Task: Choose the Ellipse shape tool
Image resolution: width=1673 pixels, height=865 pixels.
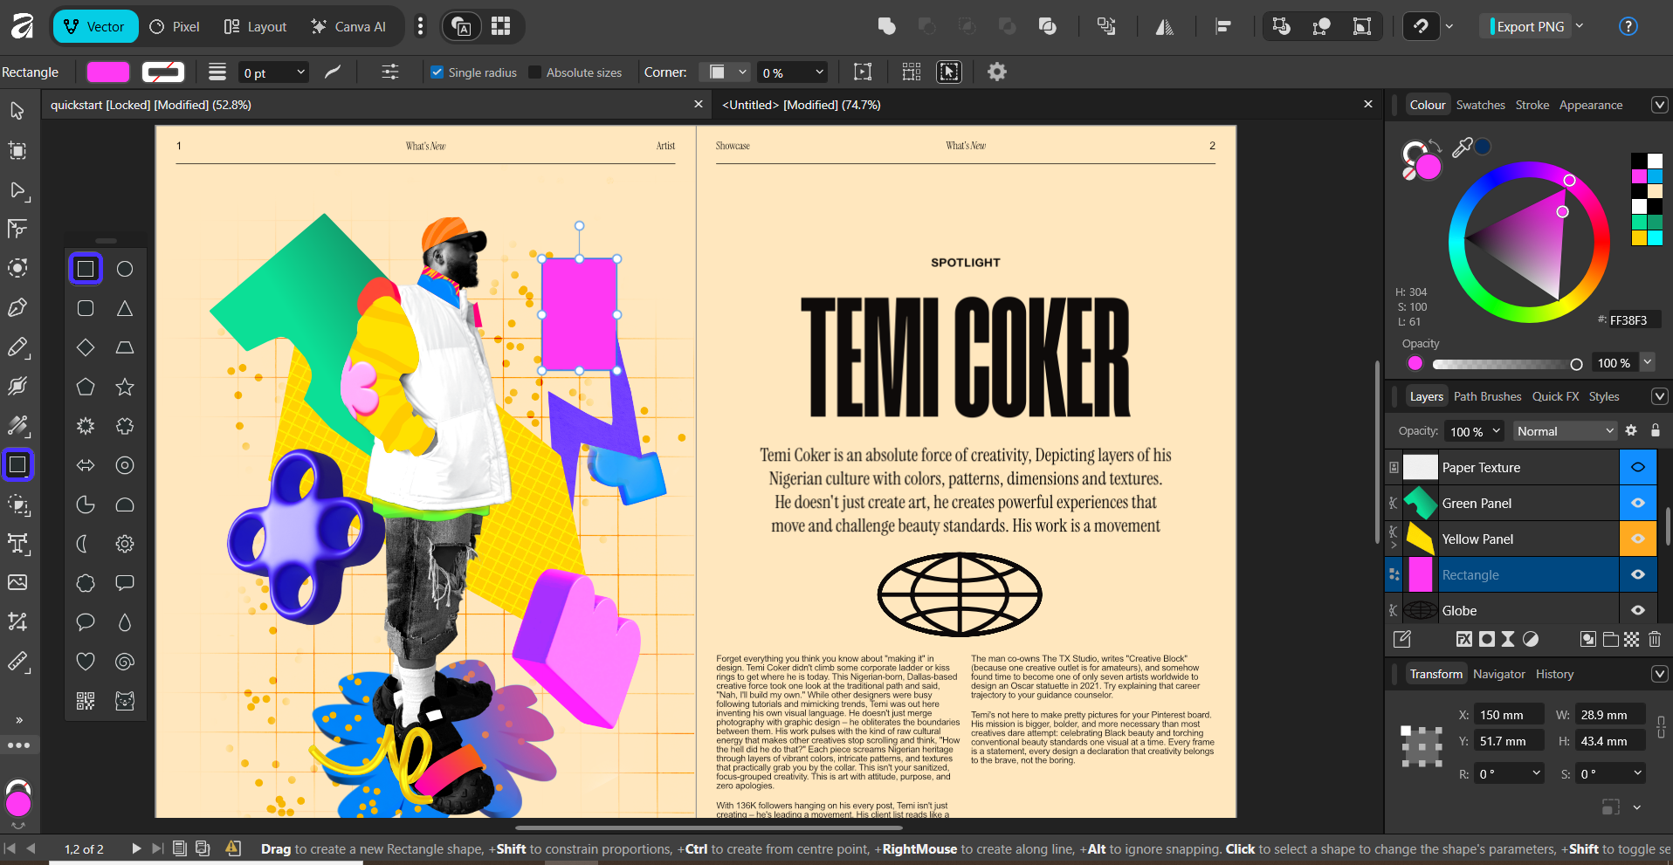Action: [x=125, y=269]
